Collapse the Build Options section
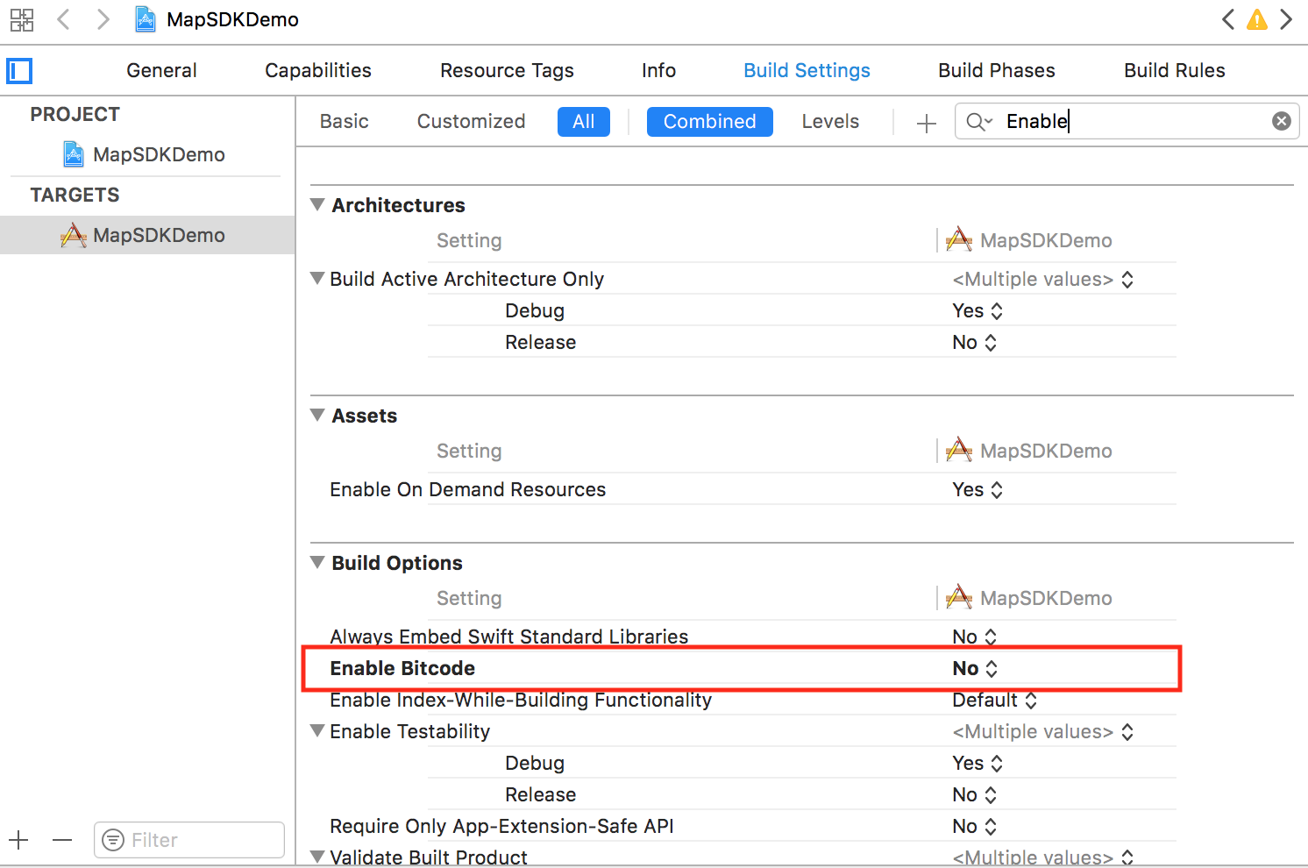The width and height of the screenshot is (1308, 868). click(x=317, y=562)
